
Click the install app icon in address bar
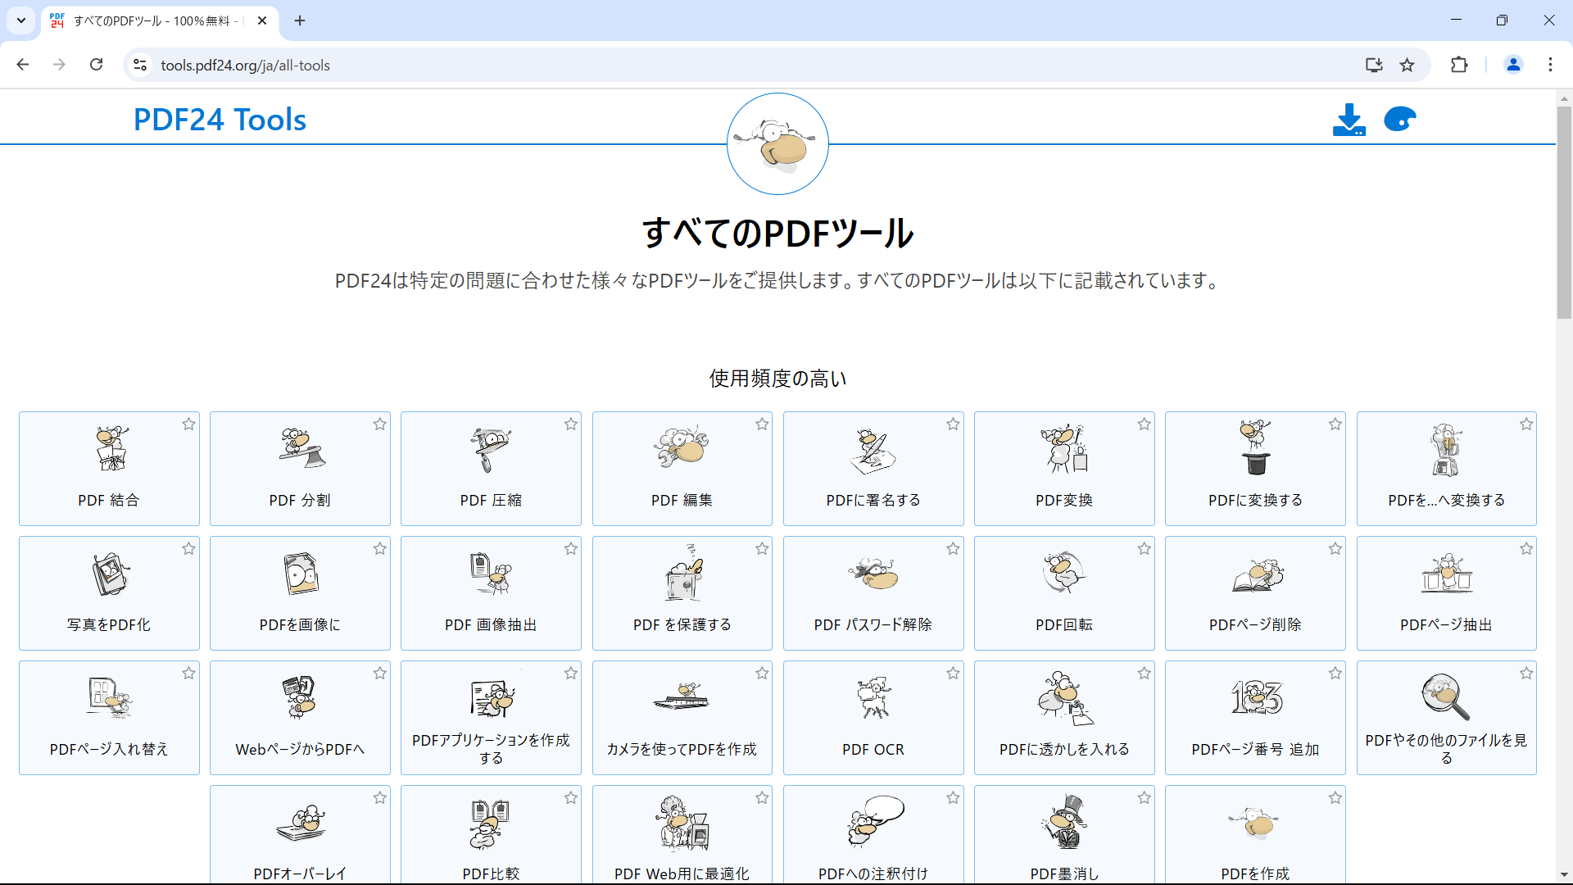(1374, 65)
